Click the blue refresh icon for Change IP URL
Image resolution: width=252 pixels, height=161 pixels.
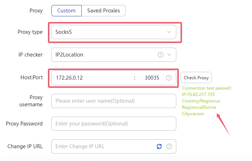pyautogui.click(x=159, y=146)
